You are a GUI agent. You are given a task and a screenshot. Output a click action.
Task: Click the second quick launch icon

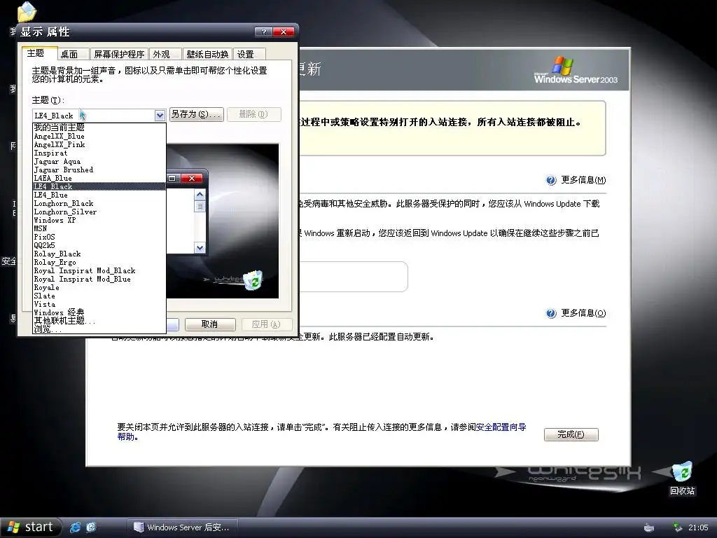click(x=91, y=527)
